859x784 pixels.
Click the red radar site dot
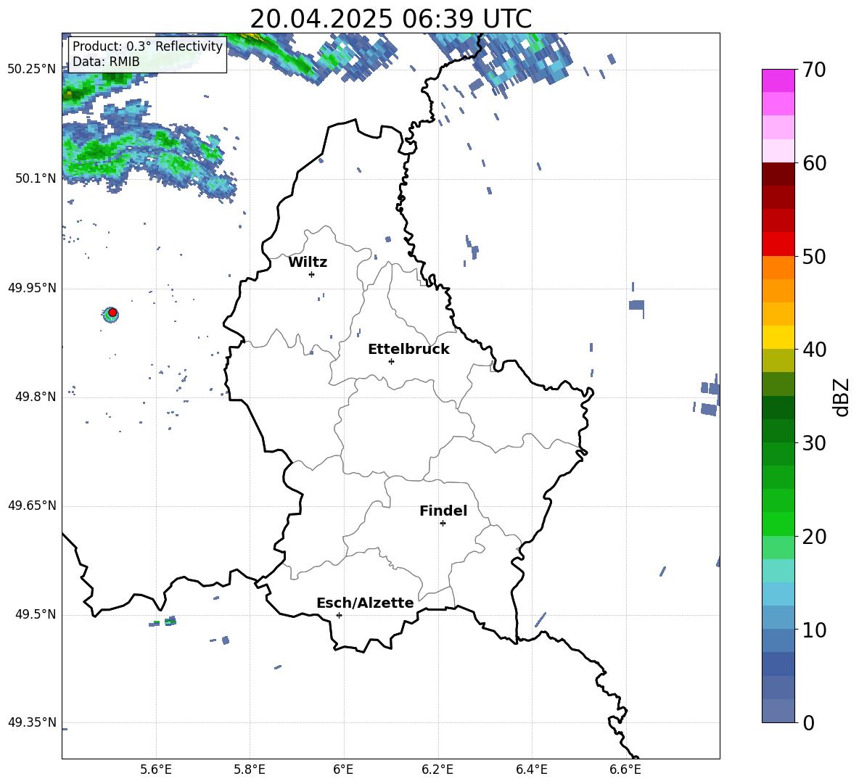[112, 313]
